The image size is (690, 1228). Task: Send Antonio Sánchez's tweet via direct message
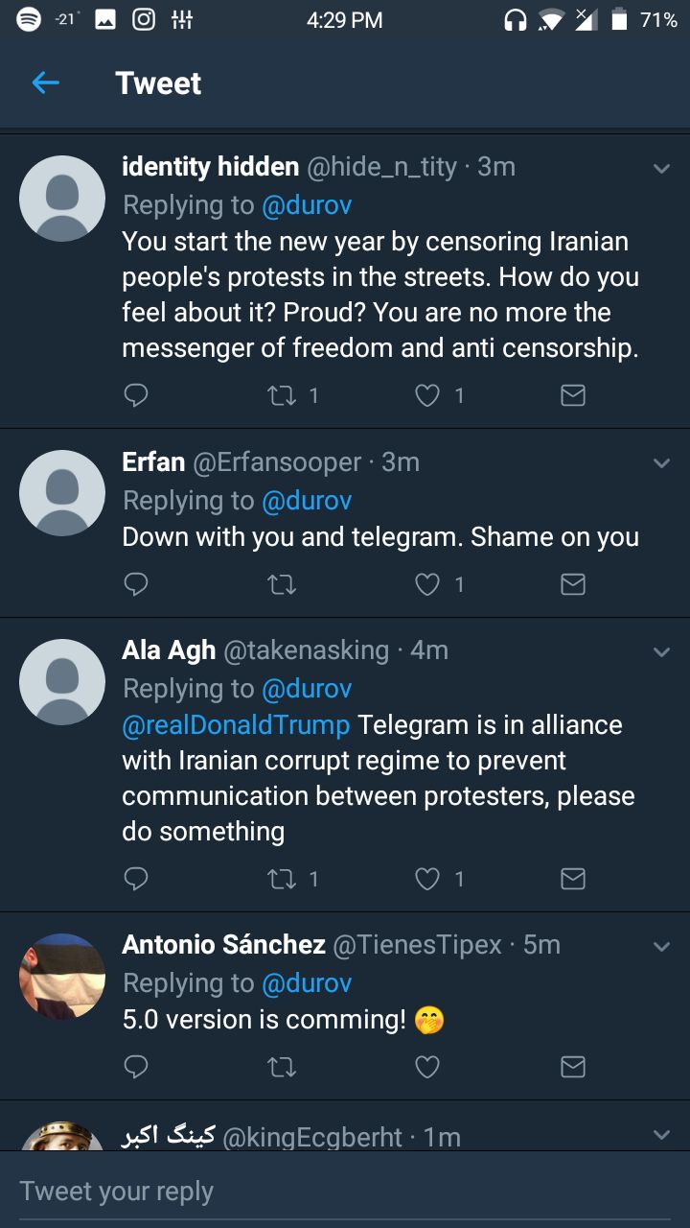coord(572,1067)
